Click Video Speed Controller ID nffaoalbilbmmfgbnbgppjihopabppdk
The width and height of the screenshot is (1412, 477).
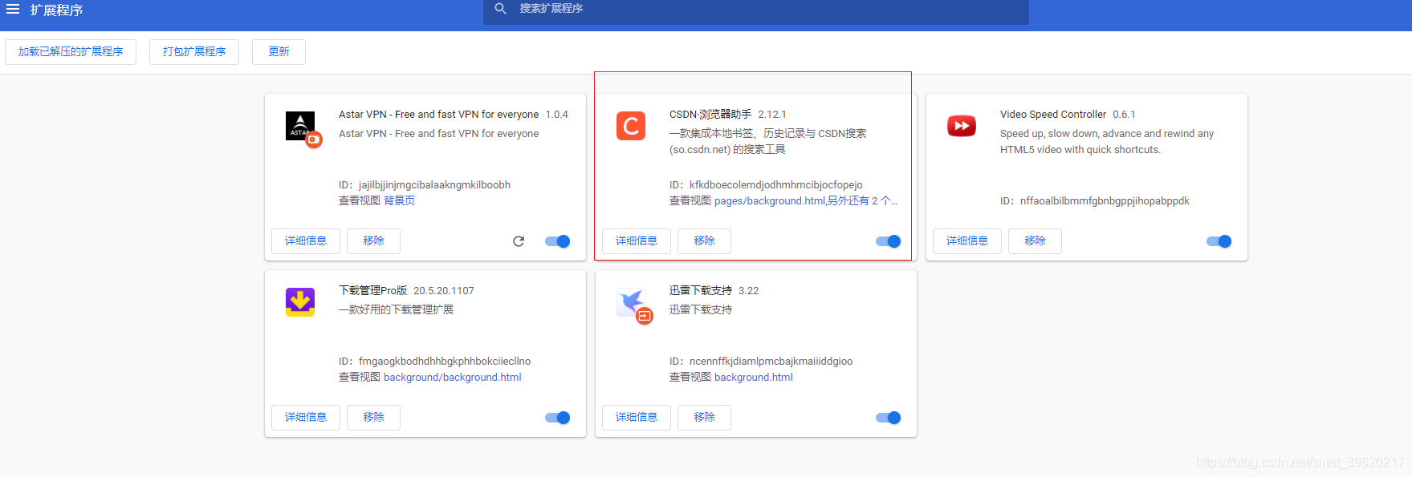point(1105,200)
